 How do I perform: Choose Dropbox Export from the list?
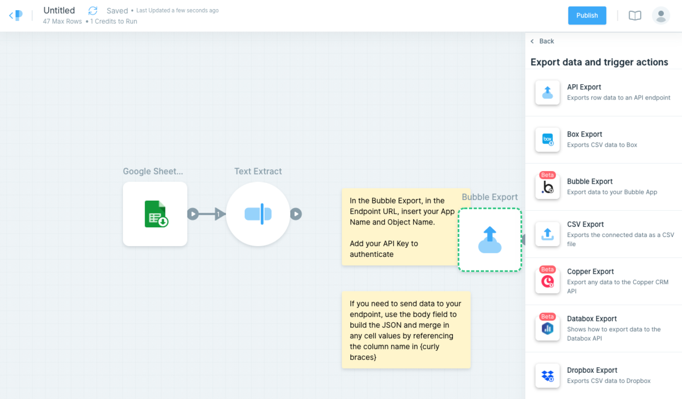(604, 375)
